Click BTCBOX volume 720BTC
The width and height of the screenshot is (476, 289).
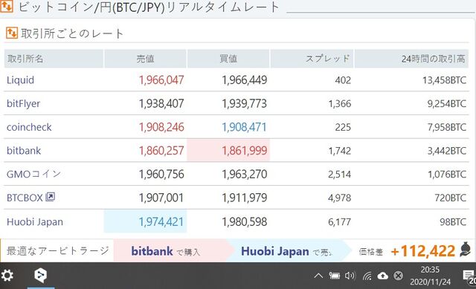click(x=451, y=198)
